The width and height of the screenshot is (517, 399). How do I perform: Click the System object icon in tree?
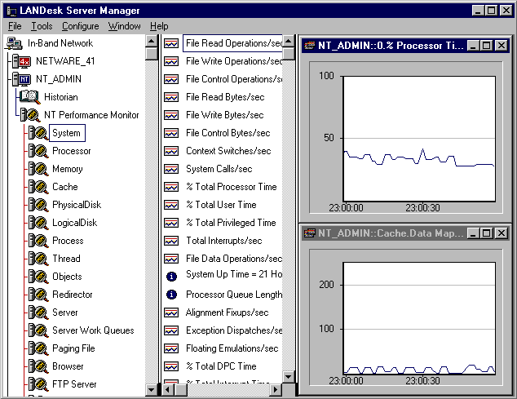point(38,133)
